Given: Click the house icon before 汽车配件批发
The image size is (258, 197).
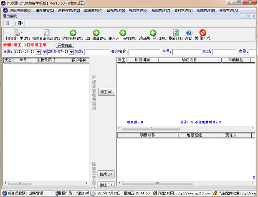Looking at the screenshot, I should click(215, 193).
